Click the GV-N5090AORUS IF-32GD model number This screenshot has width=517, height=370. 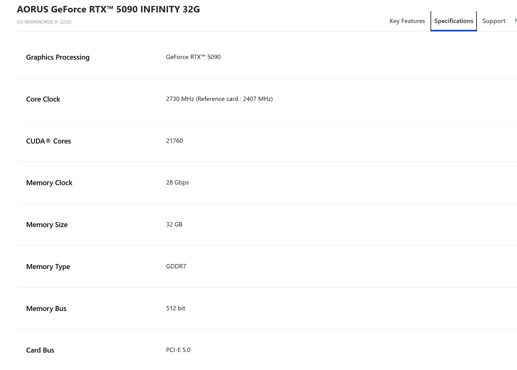point(44,22)
